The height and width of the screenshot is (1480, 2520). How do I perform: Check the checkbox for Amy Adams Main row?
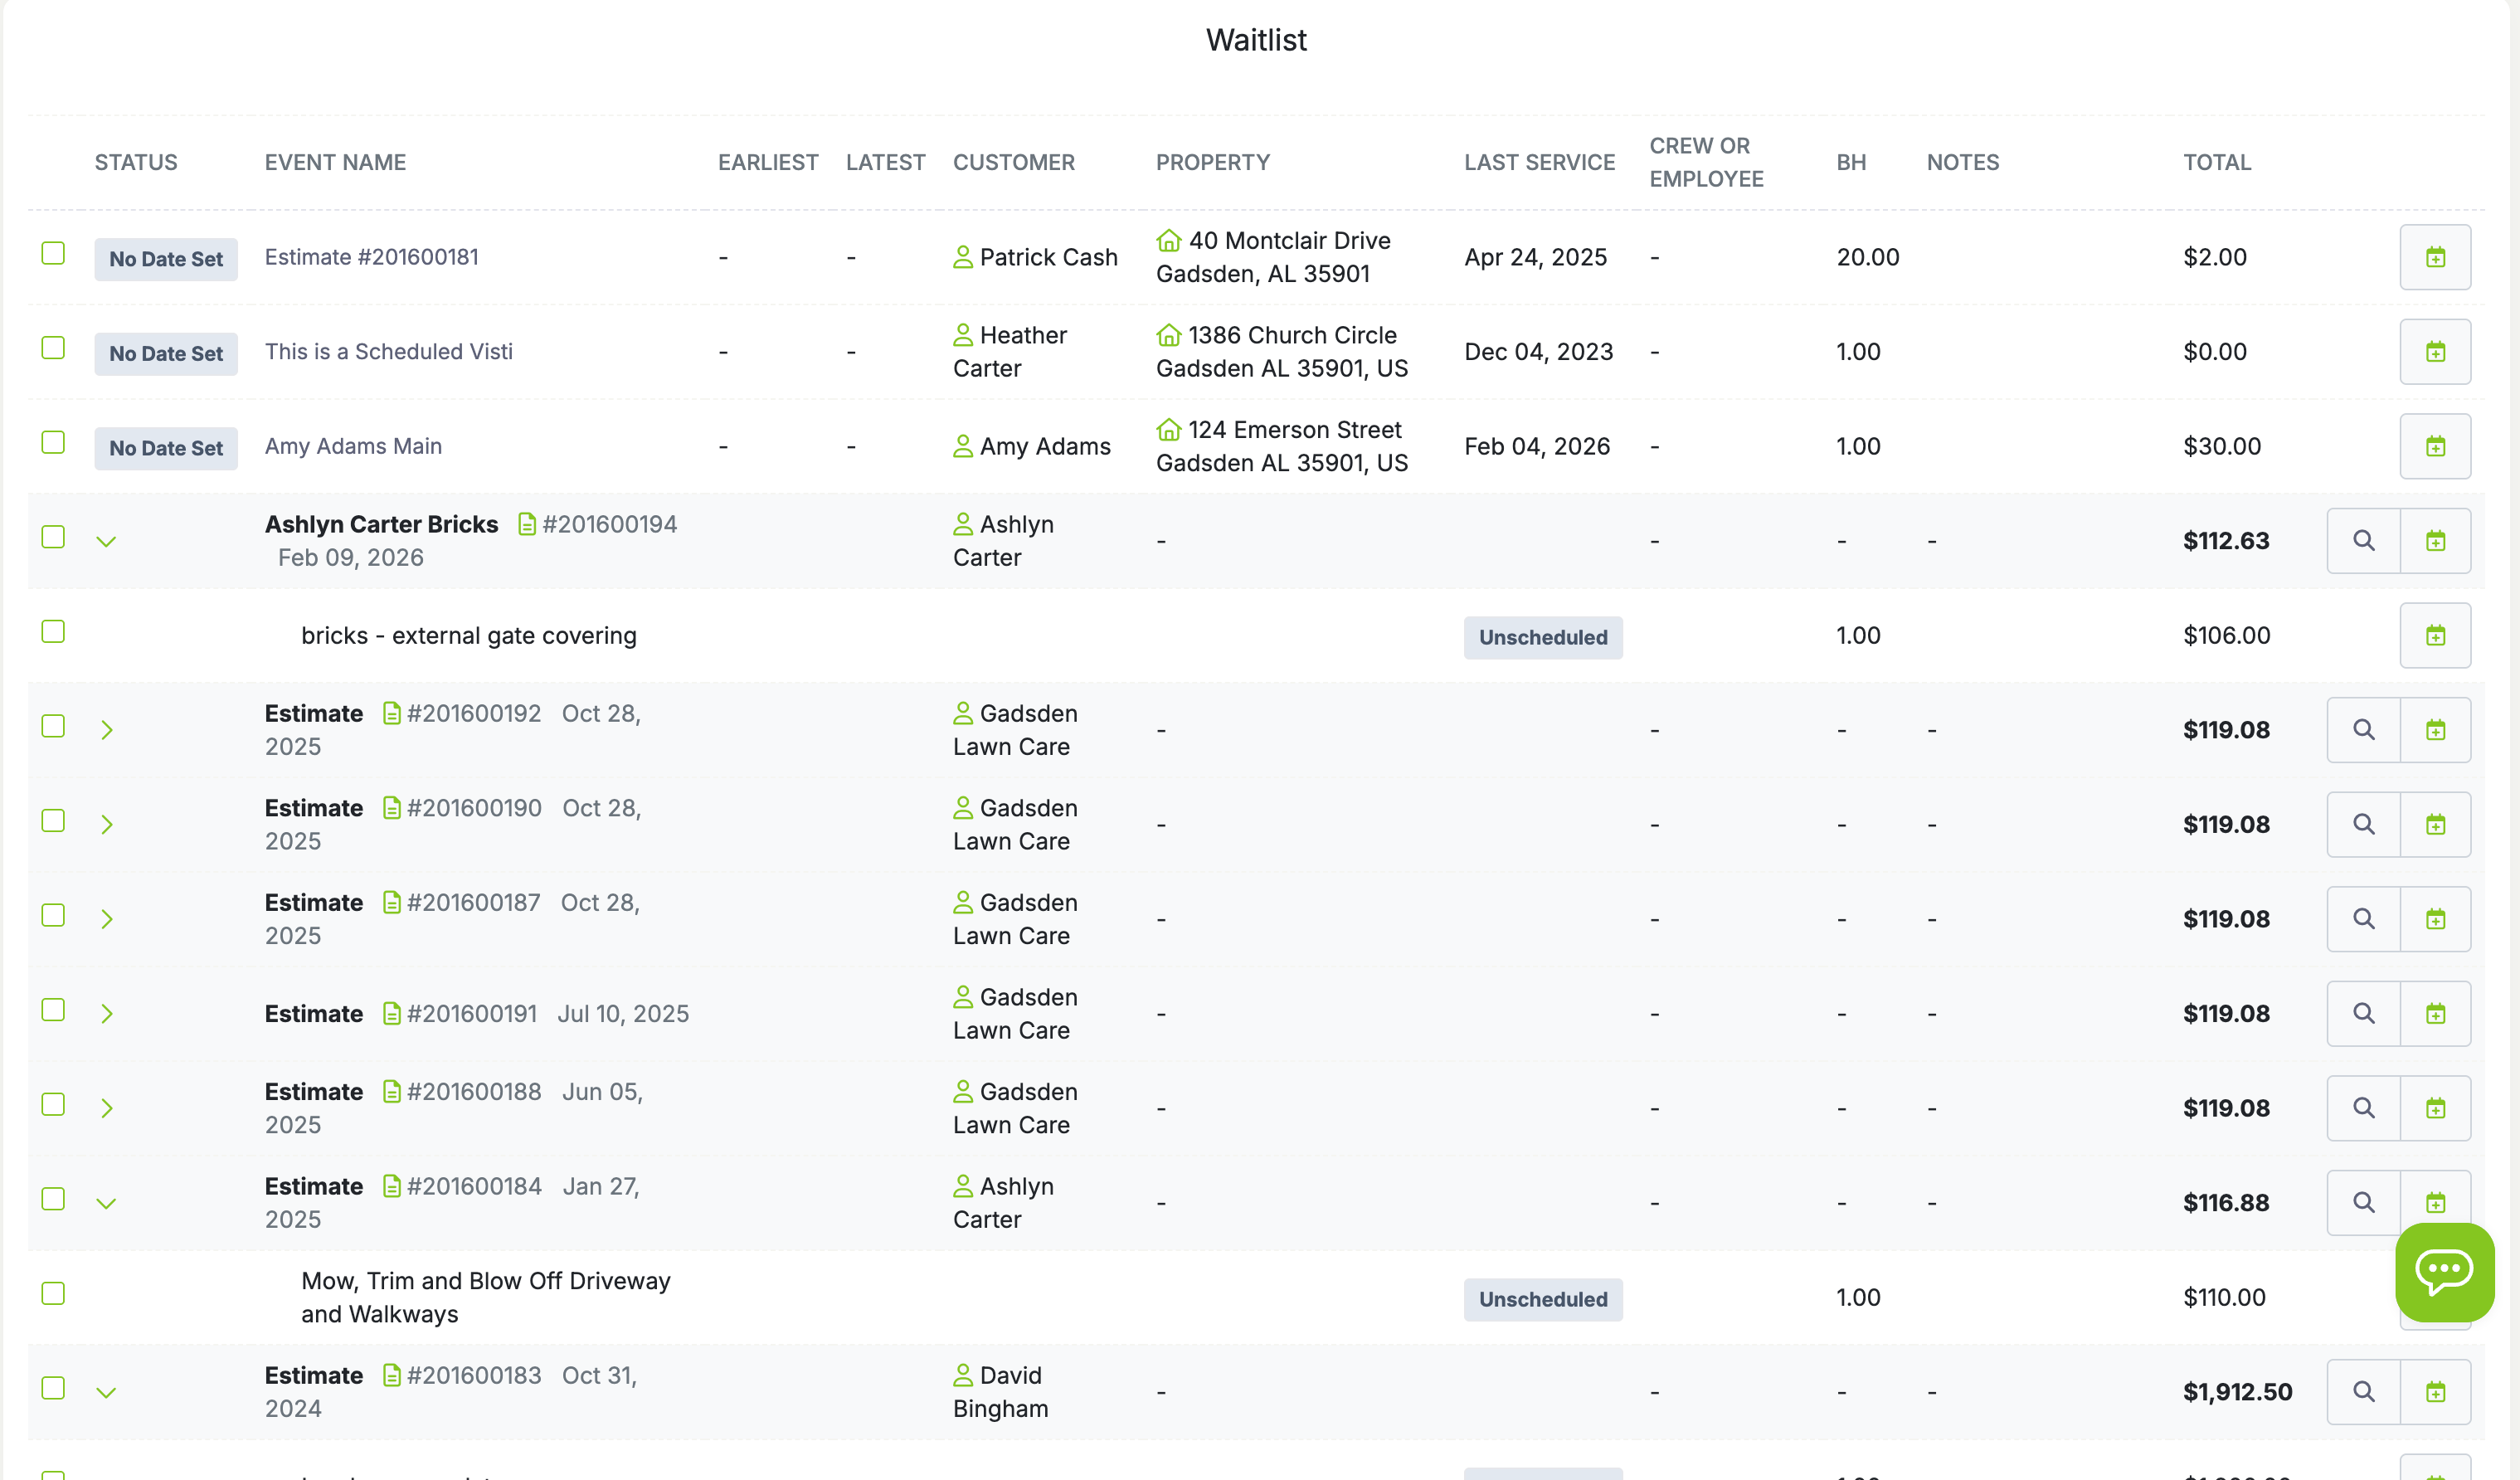[52, 441]
